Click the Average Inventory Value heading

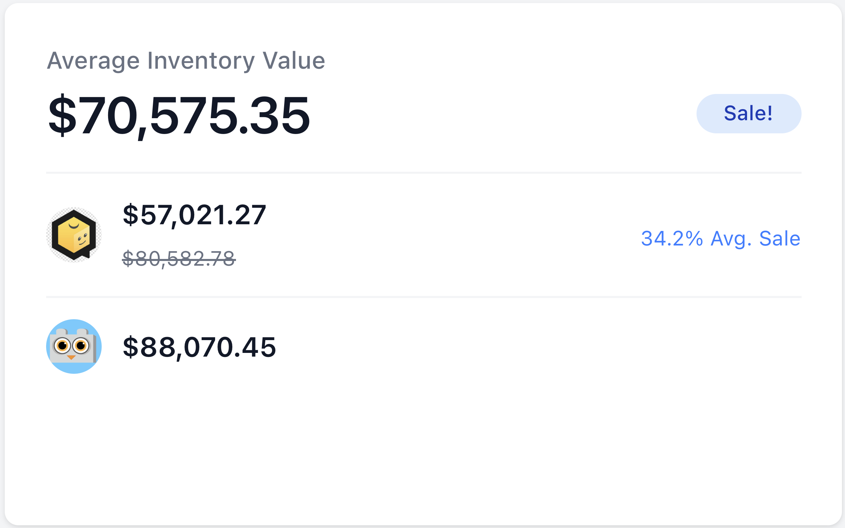tap(186, 61)
